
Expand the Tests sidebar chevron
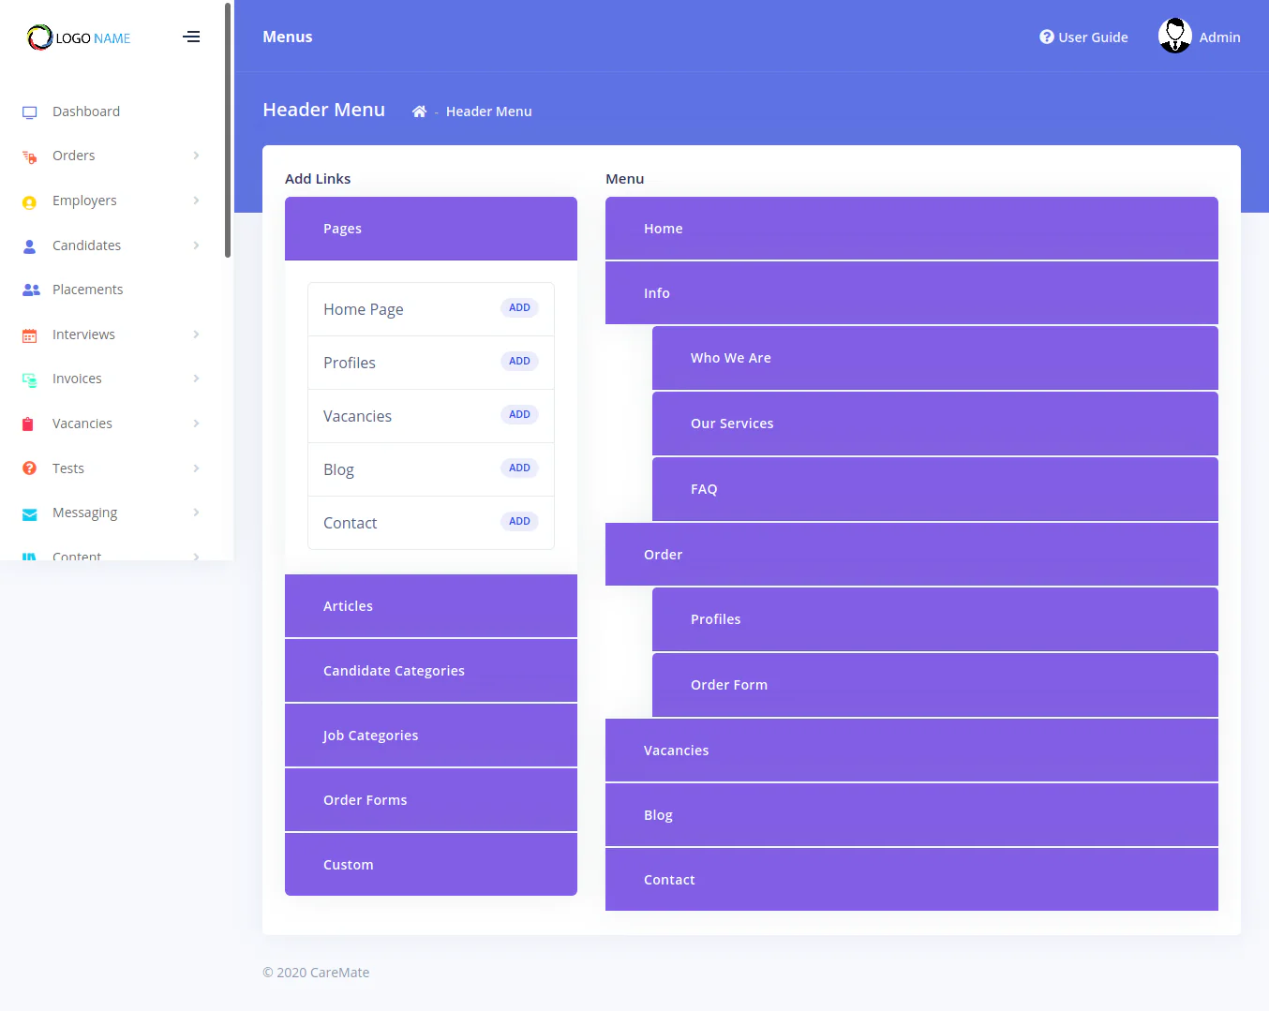click(196, 468)
